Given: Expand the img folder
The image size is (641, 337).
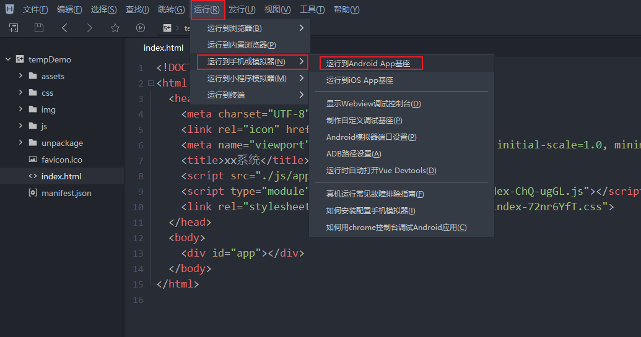Looking at the screenshot, I should coord(20,109).
